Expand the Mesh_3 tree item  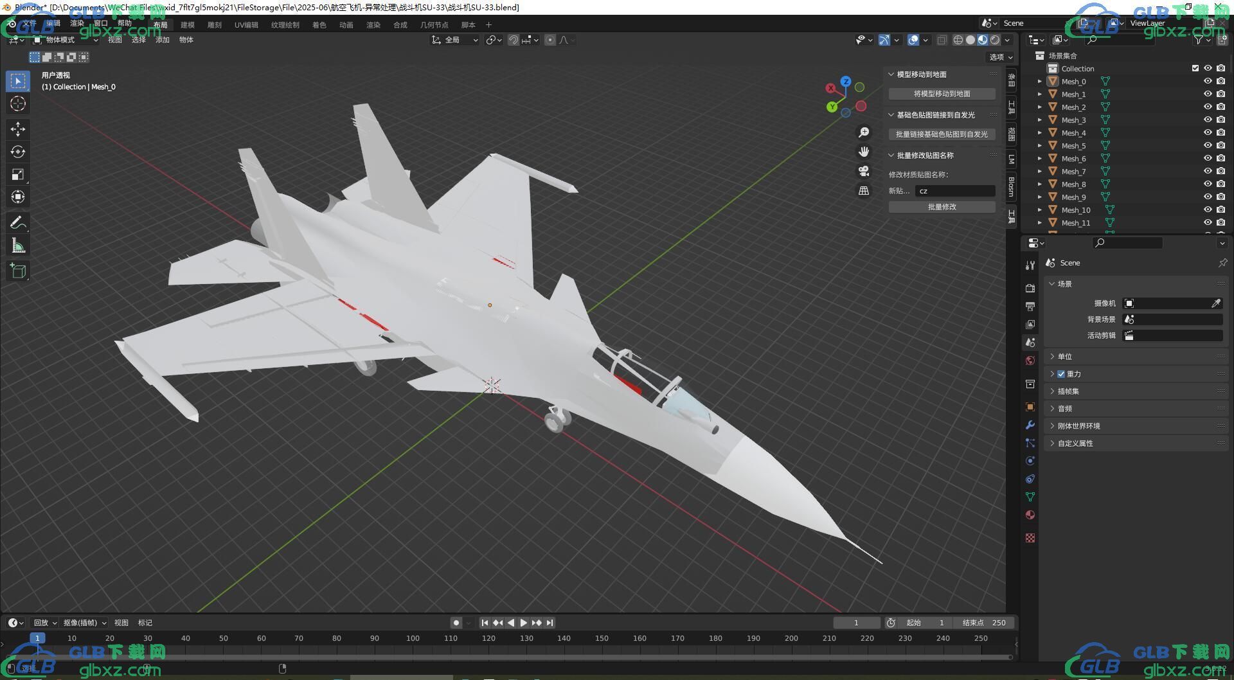pyautogui.click(x=1040, y=120)
